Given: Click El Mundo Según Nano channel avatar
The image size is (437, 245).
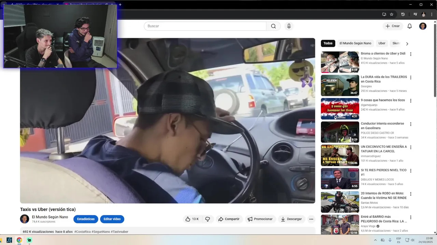Looking at the screenshot, I should point(25,219).
